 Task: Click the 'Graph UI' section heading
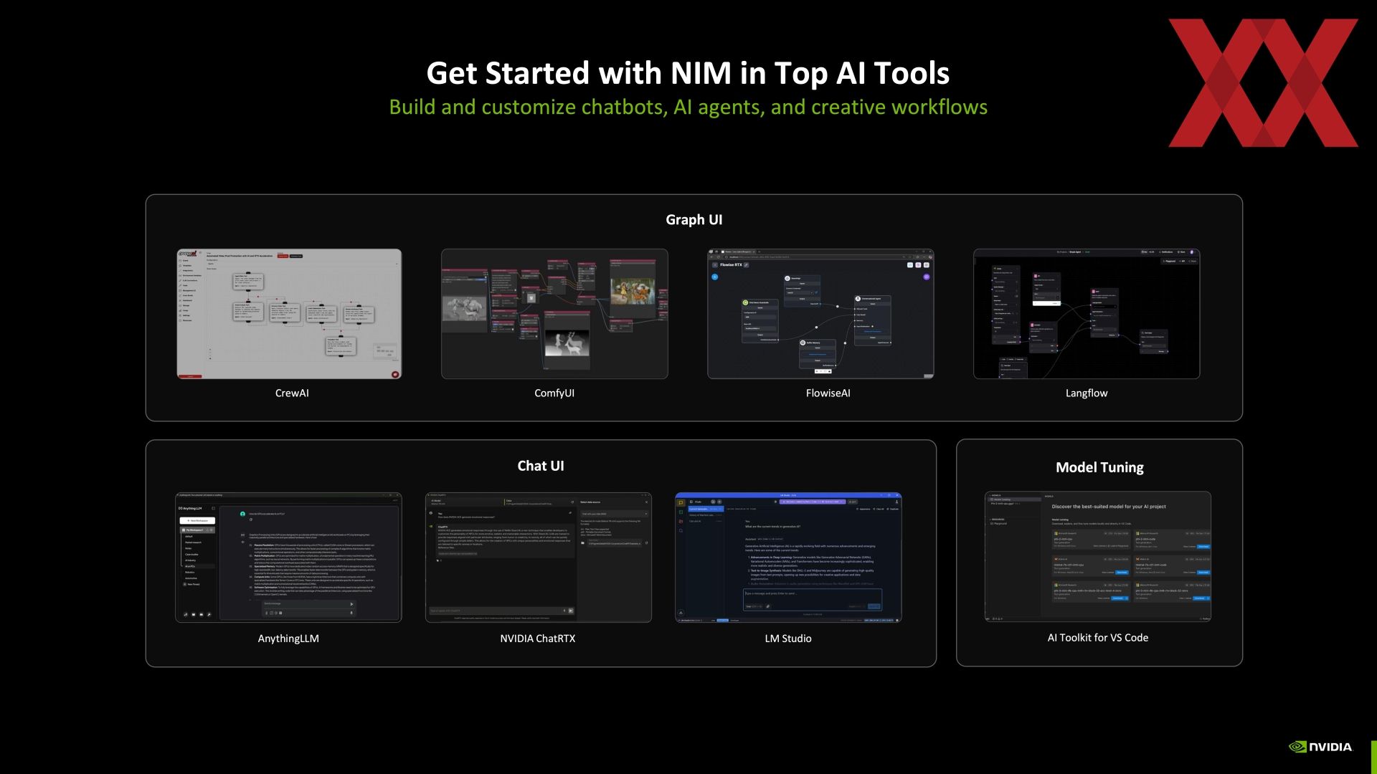pyautogui.click(x=694, y=219)
